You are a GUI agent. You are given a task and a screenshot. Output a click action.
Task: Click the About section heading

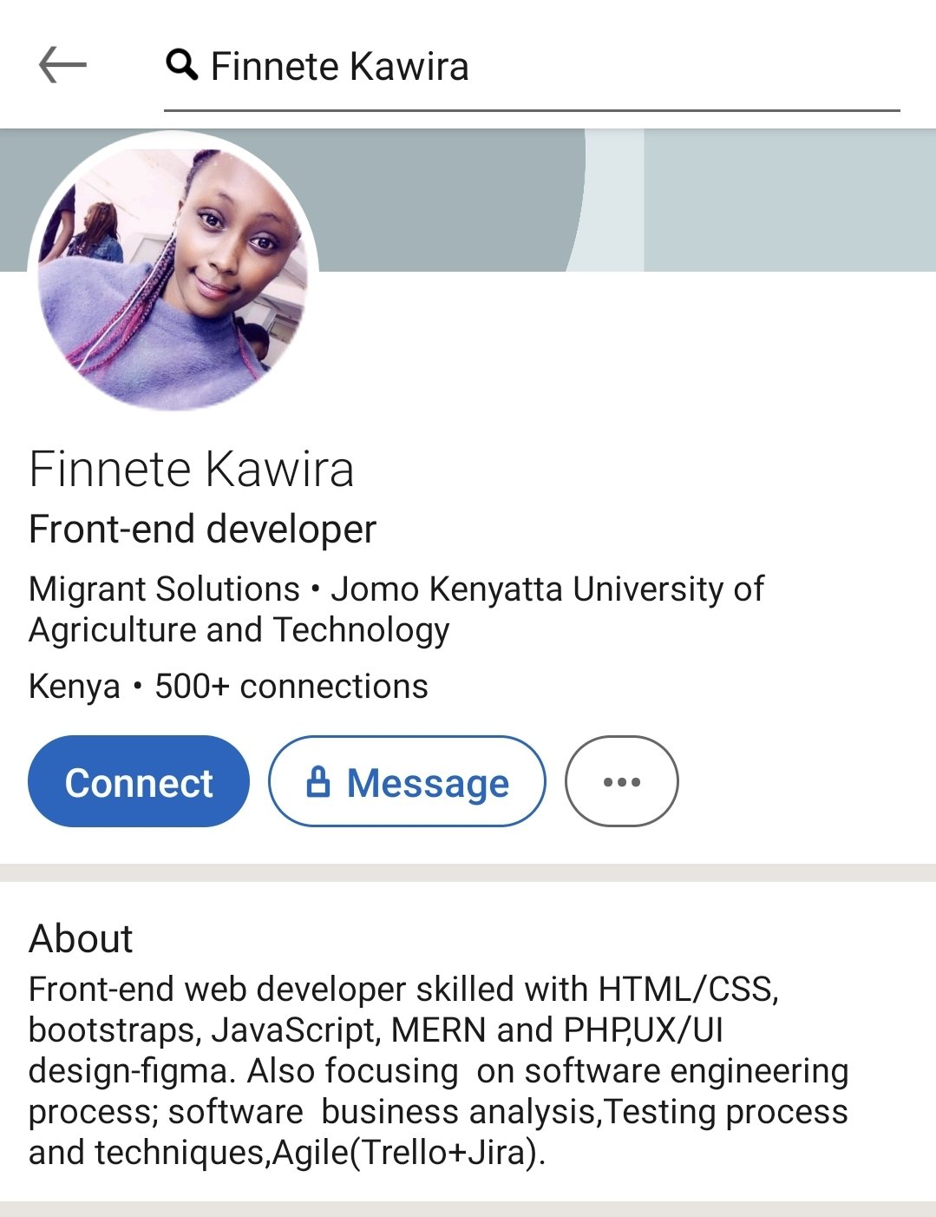(81, 939)
